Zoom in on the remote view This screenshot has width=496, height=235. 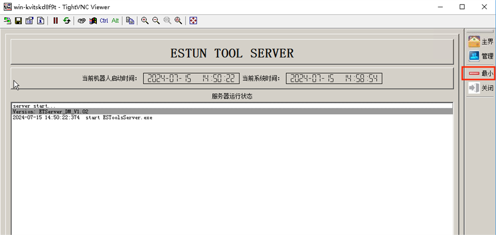(144, 21)
